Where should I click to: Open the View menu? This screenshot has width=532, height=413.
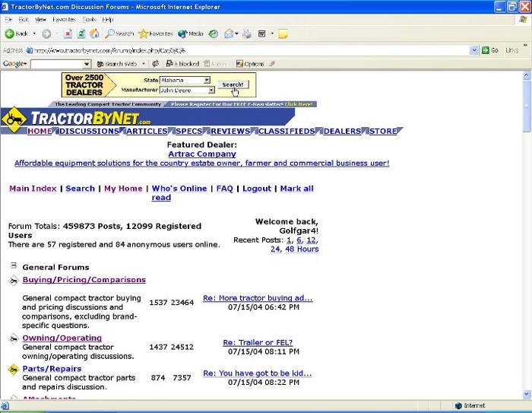click(40, 19)
